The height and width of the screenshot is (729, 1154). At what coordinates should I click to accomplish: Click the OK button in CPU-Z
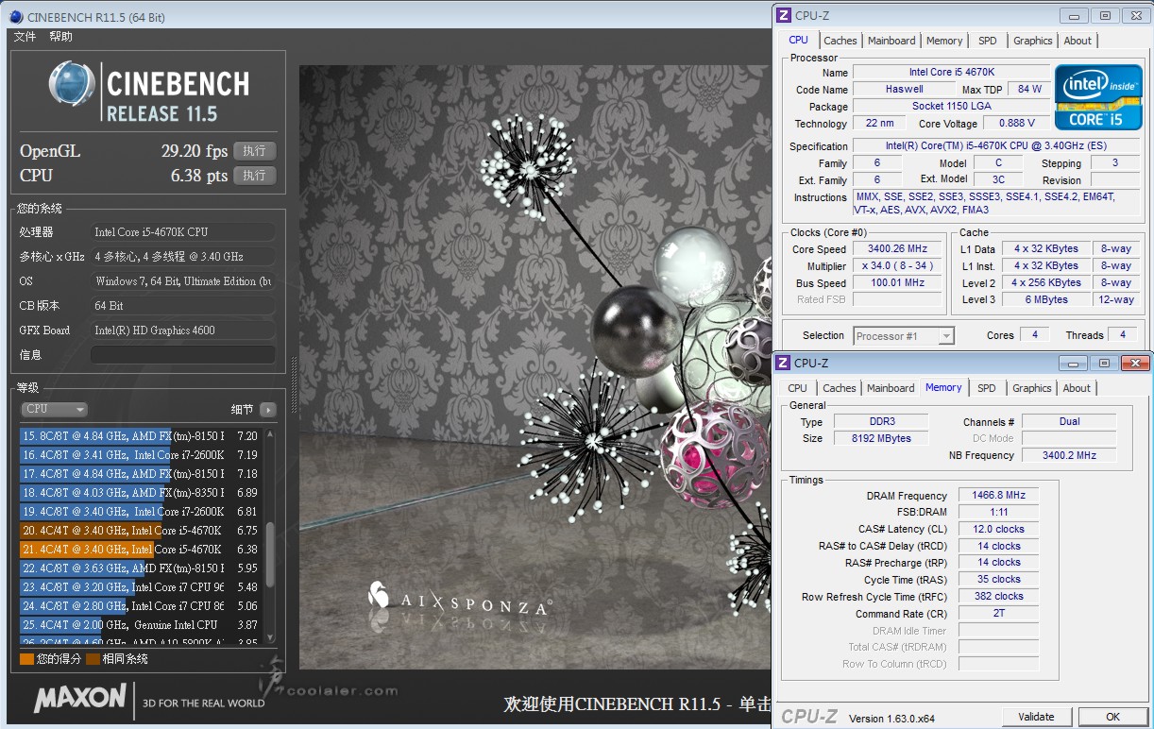point(1112,717)
